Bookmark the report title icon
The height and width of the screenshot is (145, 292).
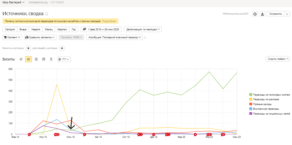pos(47,14)
